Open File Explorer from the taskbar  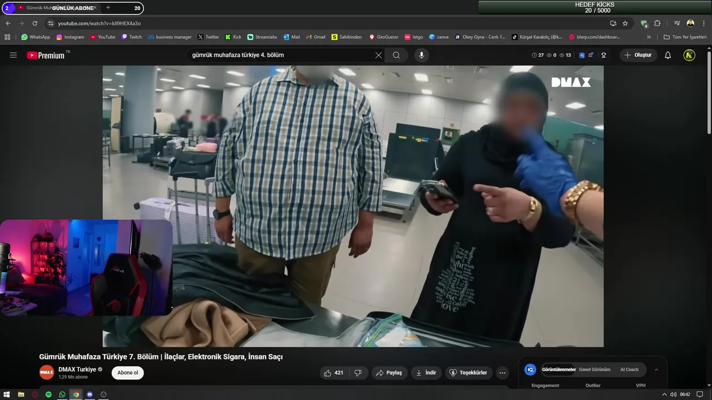pos(21,394)
